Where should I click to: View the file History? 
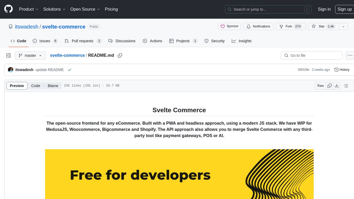[x=342, y=70]
